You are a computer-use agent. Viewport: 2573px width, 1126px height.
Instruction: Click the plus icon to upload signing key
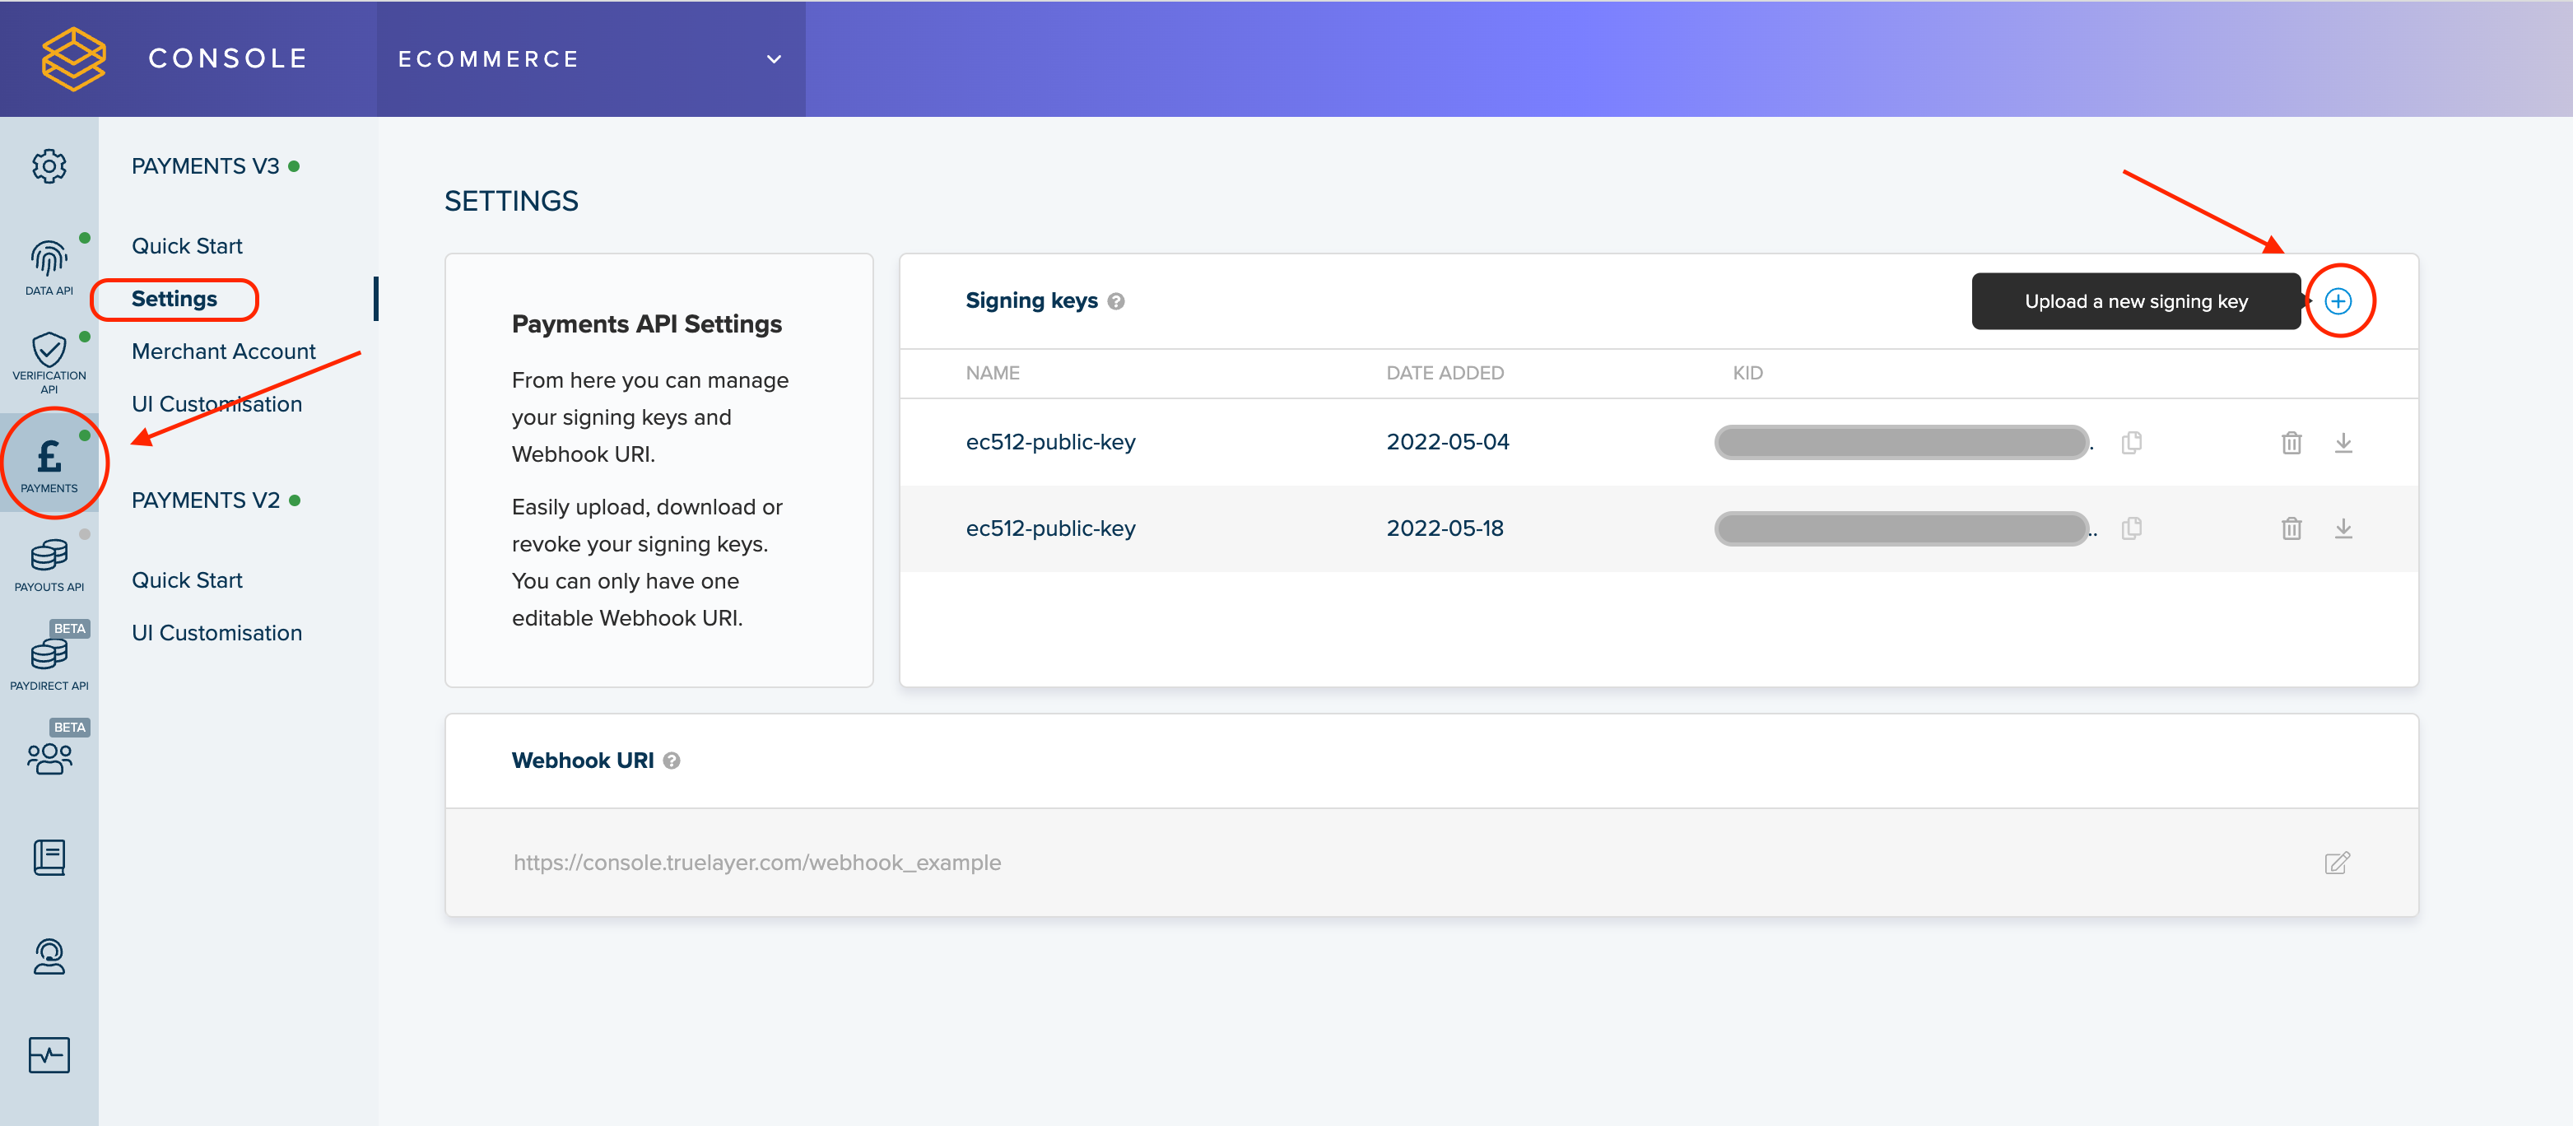(2338, 300)
